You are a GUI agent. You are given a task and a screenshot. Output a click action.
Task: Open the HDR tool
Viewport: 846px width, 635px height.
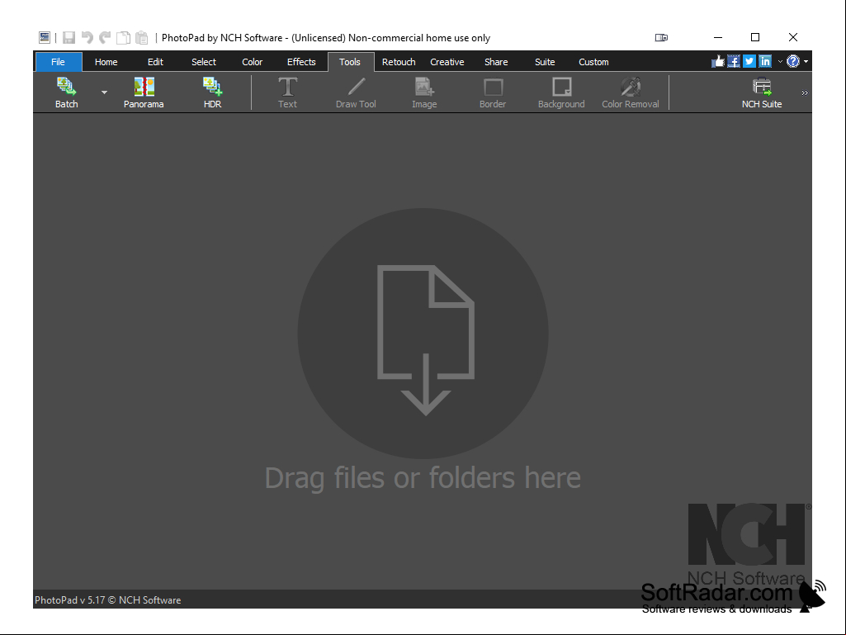(x=213, y=92)
